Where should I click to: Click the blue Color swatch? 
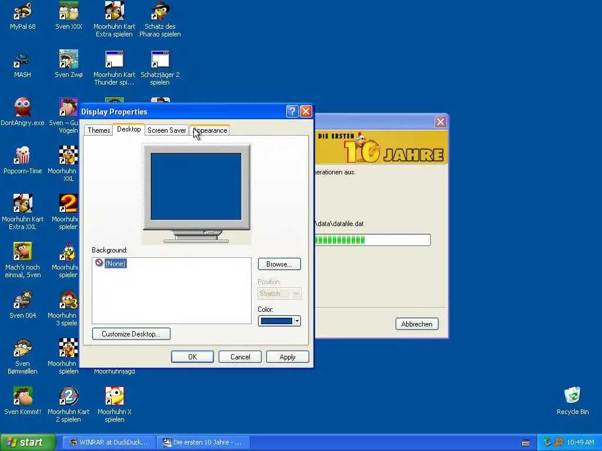(276, 321)
